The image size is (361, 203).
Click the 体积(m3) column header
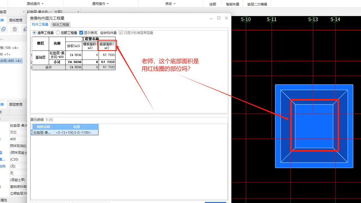tap(74, 46)
